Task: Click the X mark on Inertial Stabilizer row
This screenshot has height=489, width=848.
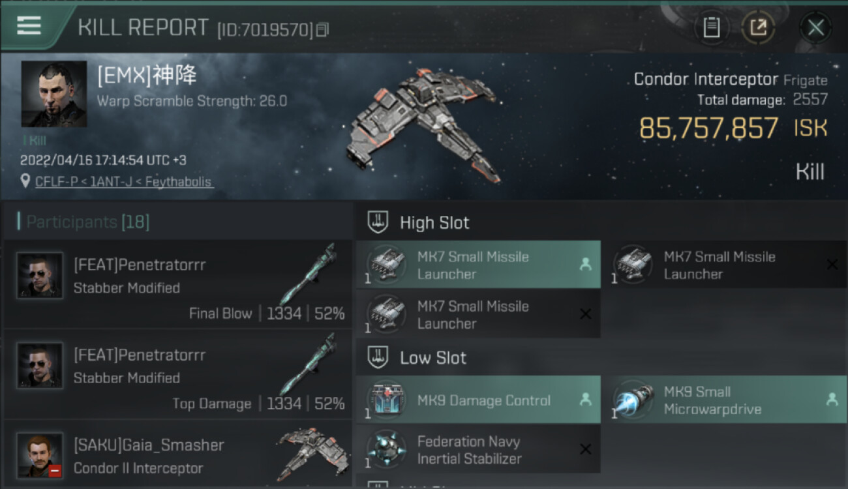Action: click(585, 449)
